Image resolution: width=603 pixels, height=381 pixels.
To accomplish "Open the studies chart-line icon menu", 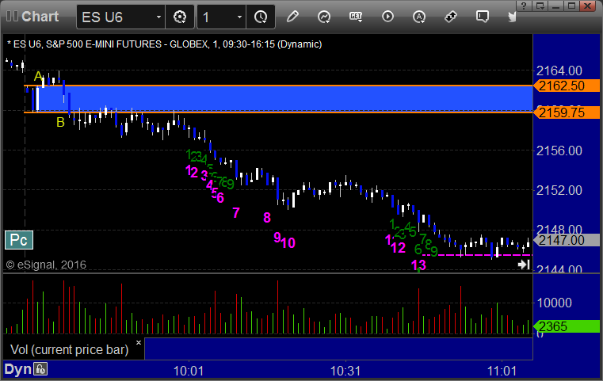I will tap(324, 17).
